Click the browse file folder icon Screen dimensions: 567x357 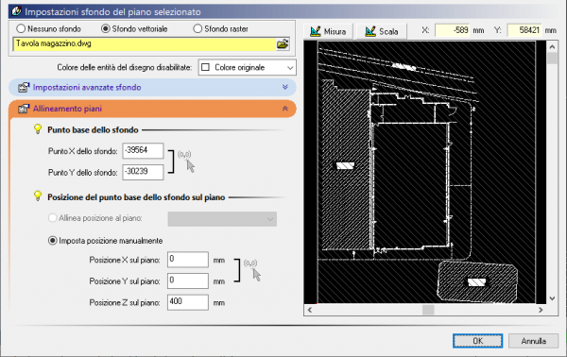[x=283, y=44]
